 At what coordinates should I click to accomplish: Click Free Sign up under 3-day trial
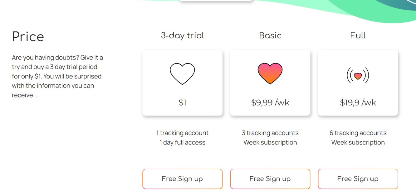(182, 179)
